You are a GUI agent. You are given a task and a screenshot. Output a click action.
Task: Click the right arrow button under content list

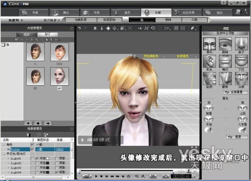point(48,123)
